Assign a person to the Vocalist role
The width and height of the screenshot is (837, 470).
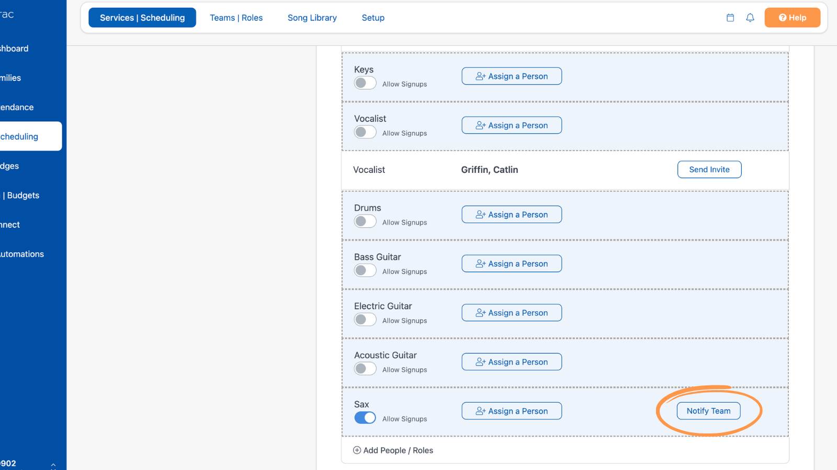point(512,125)
